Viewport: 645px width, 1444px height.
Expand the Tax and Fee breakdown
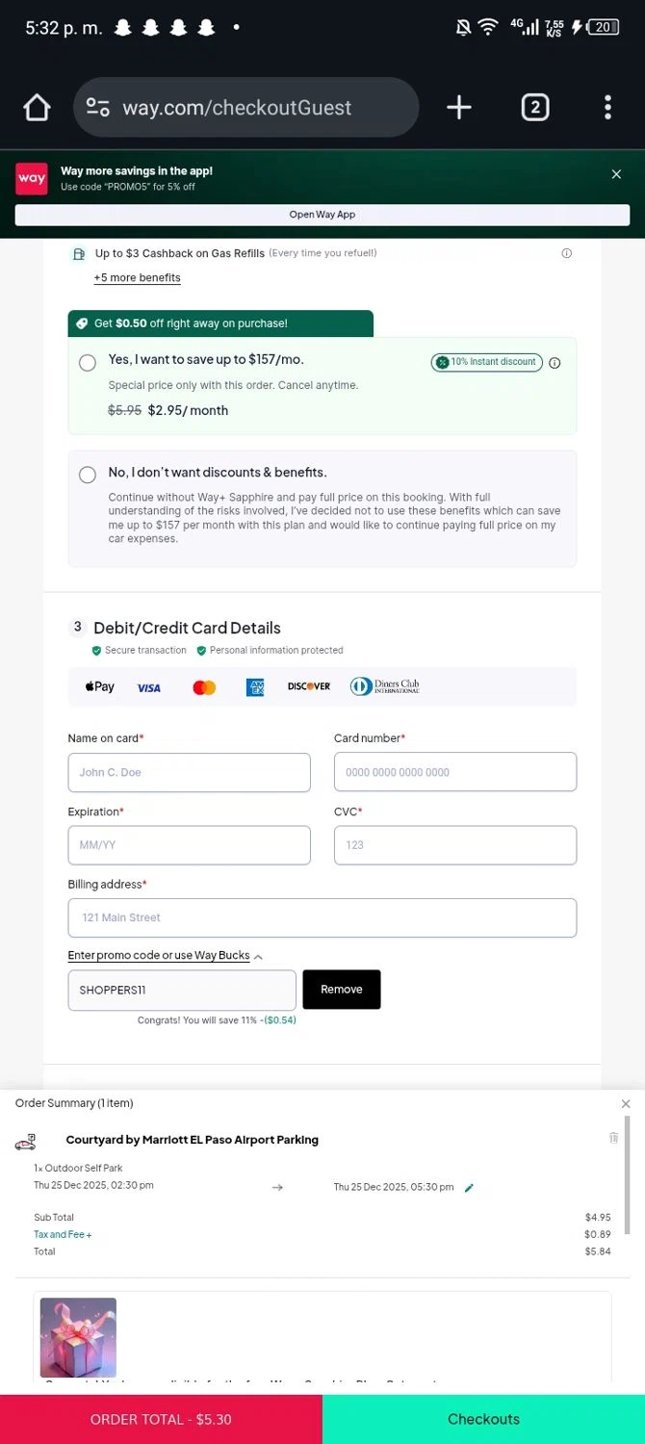tap(63, 1234)
